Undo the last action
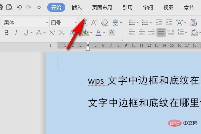Viewport: 201px width, 134px height. [x=19, y=8]
